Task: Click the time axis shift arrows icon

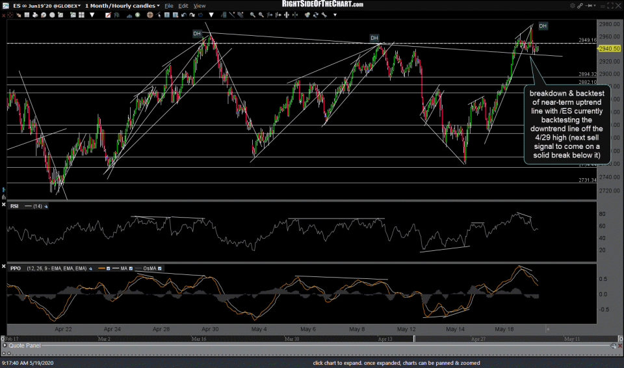Action: [287, 15]
